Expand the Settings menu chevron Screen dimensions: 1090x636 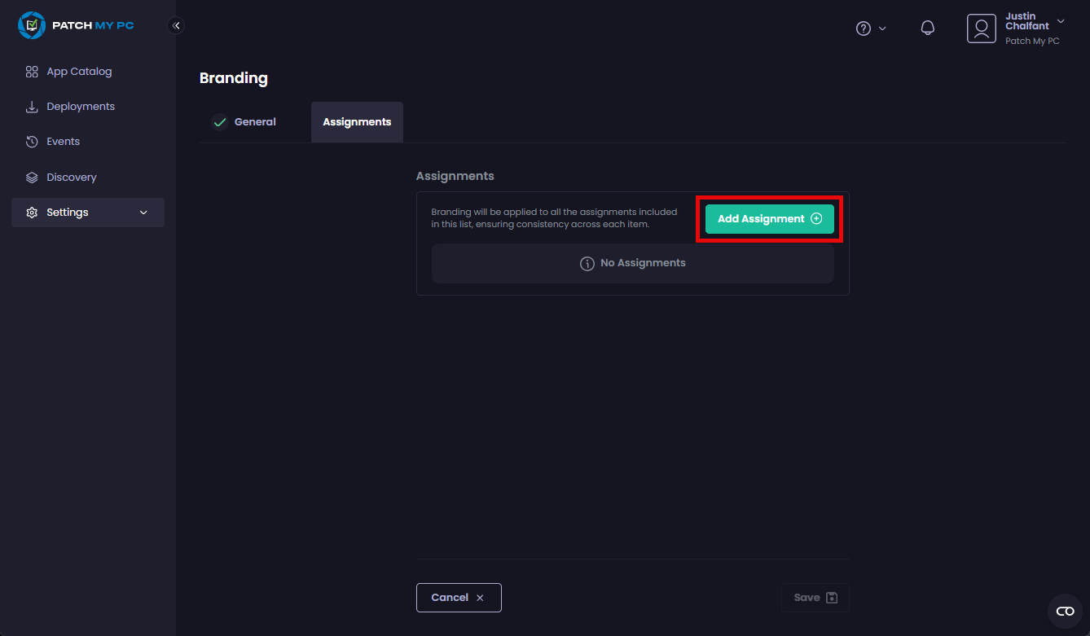(x=143, y=213)
